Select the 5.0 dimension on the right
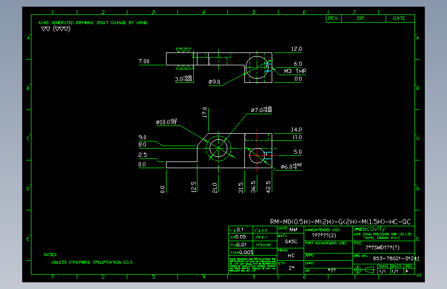The height and width of the screenshot is (289, 447). (x=298, y=152)
